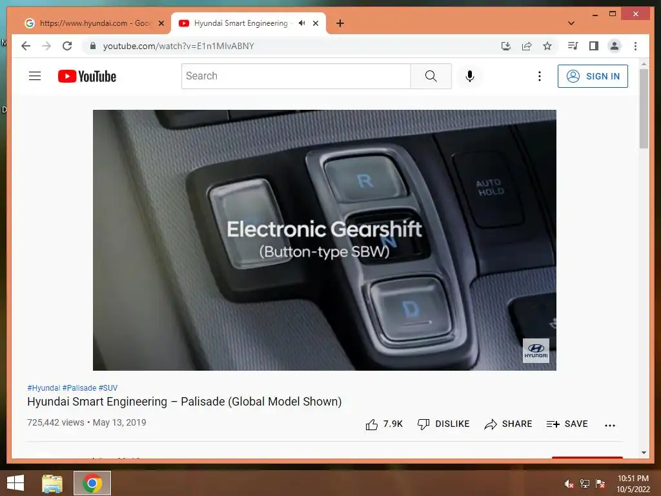Click the video title text

tap(184, 402)
